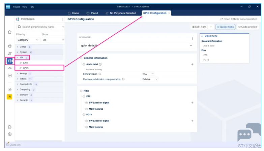This screenshot has height=151, width=264.
Task: Click the save disk icon in status bar
Action: pos(7,145)
